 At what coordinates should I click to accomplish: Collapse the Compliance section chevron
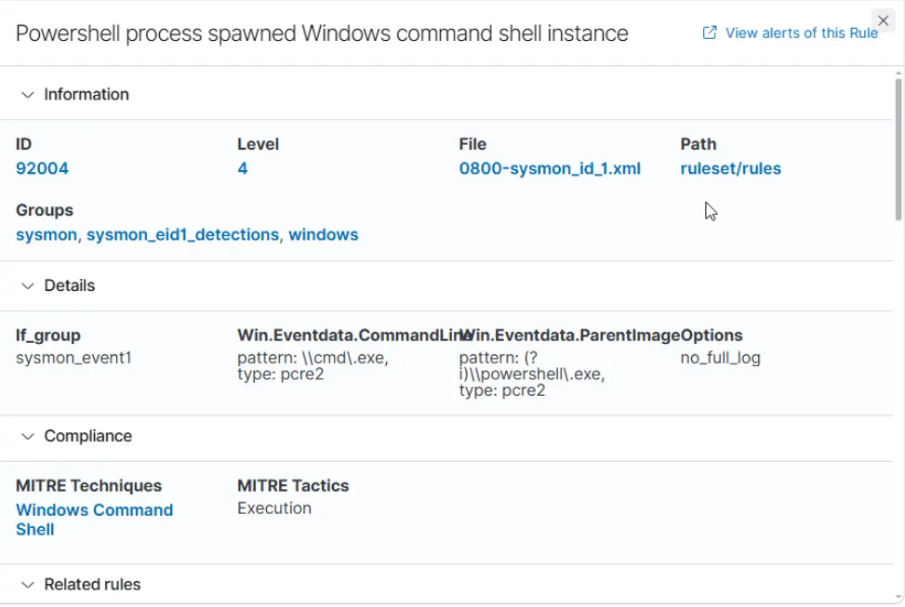point(27,436)
